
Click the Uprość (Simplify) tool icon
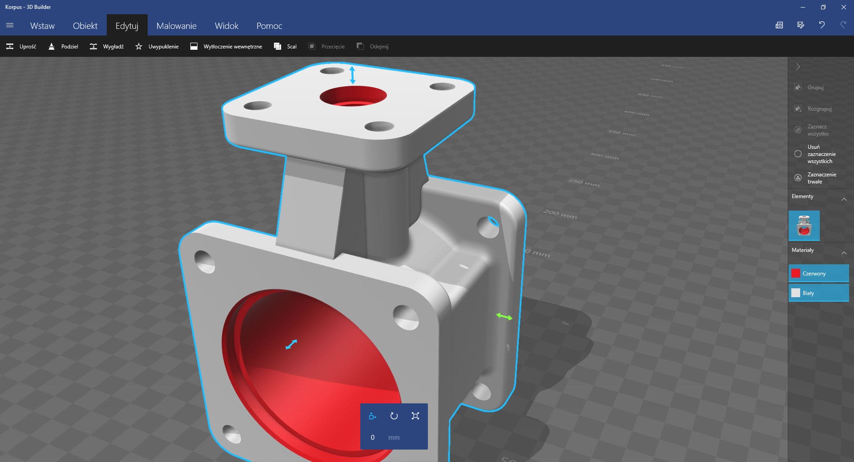tap(10, 46)
